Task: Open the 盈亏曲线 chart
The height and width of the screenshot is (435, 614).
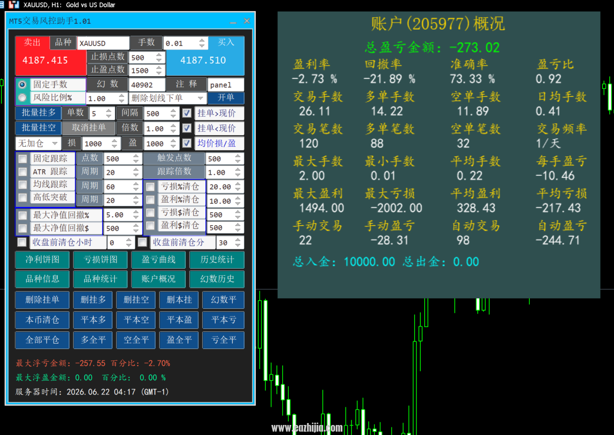Action: click(159, 260)
